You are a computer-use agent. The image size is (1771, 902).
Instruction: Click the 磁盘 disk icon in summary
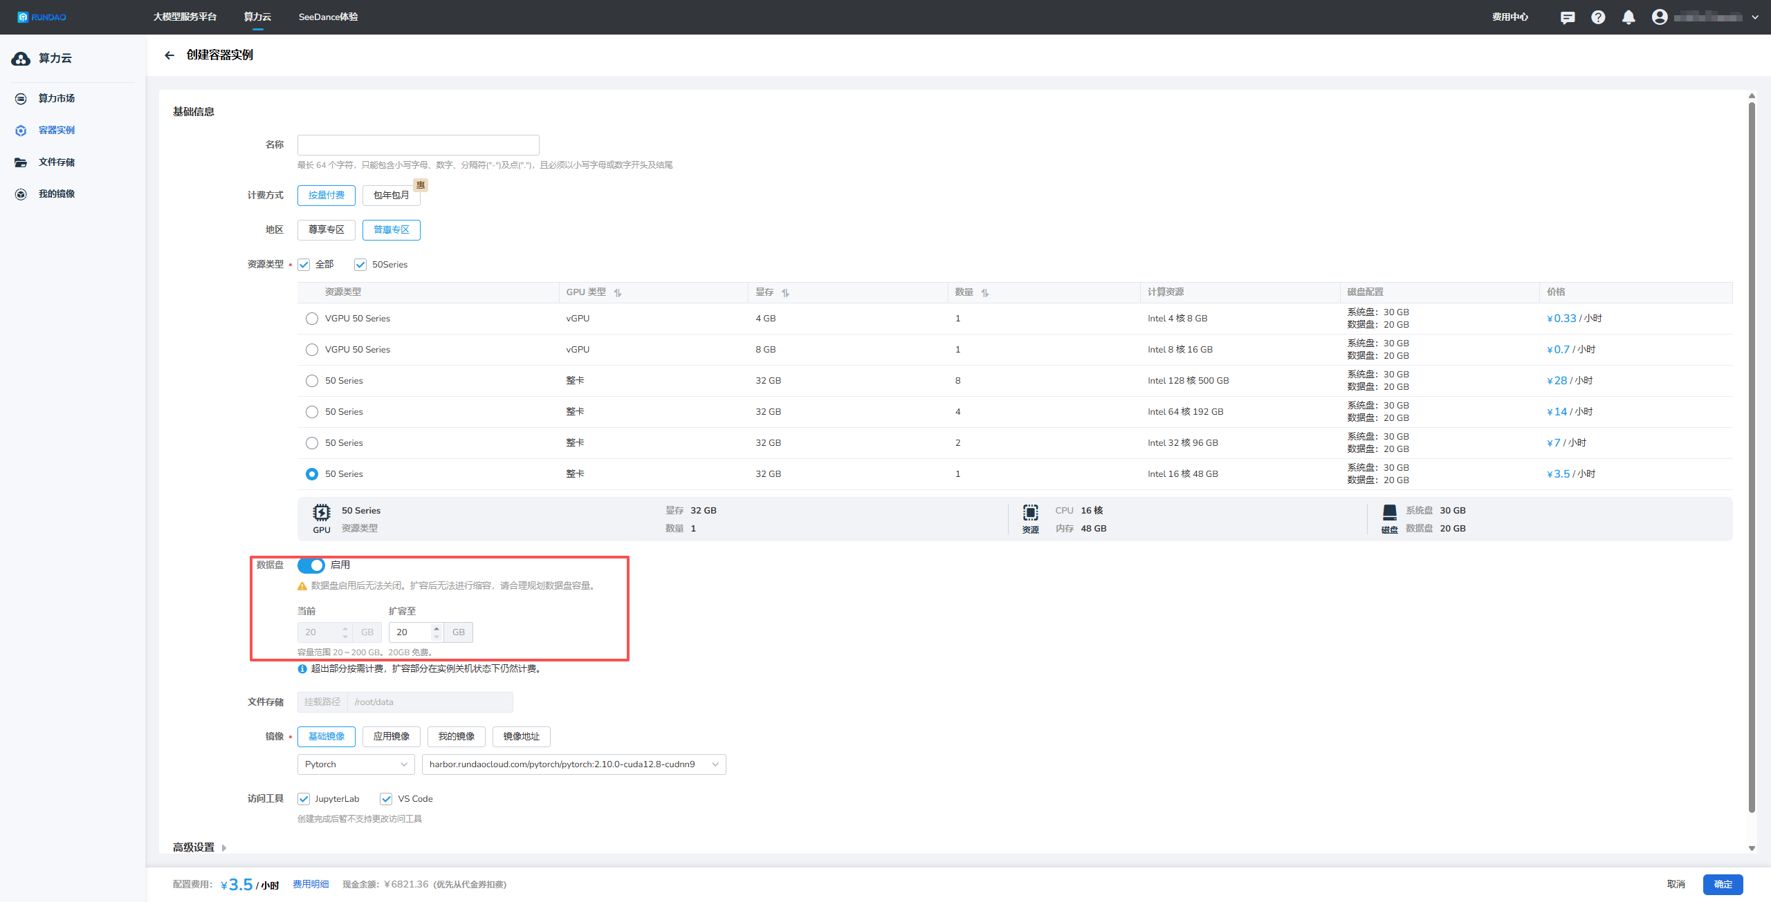coord(1390,512)
